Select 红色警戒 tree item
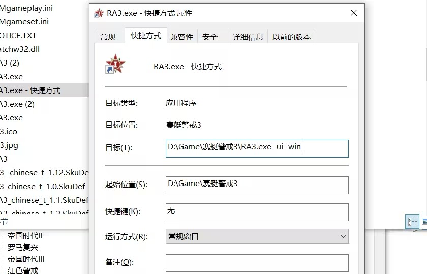This screenshot has width=427, height=274. [x=23, y=270]
